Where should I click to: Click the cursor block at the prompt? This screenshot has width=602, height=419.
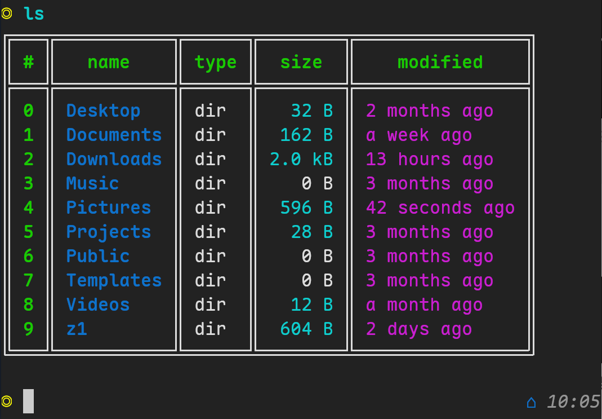pos(28,401)
